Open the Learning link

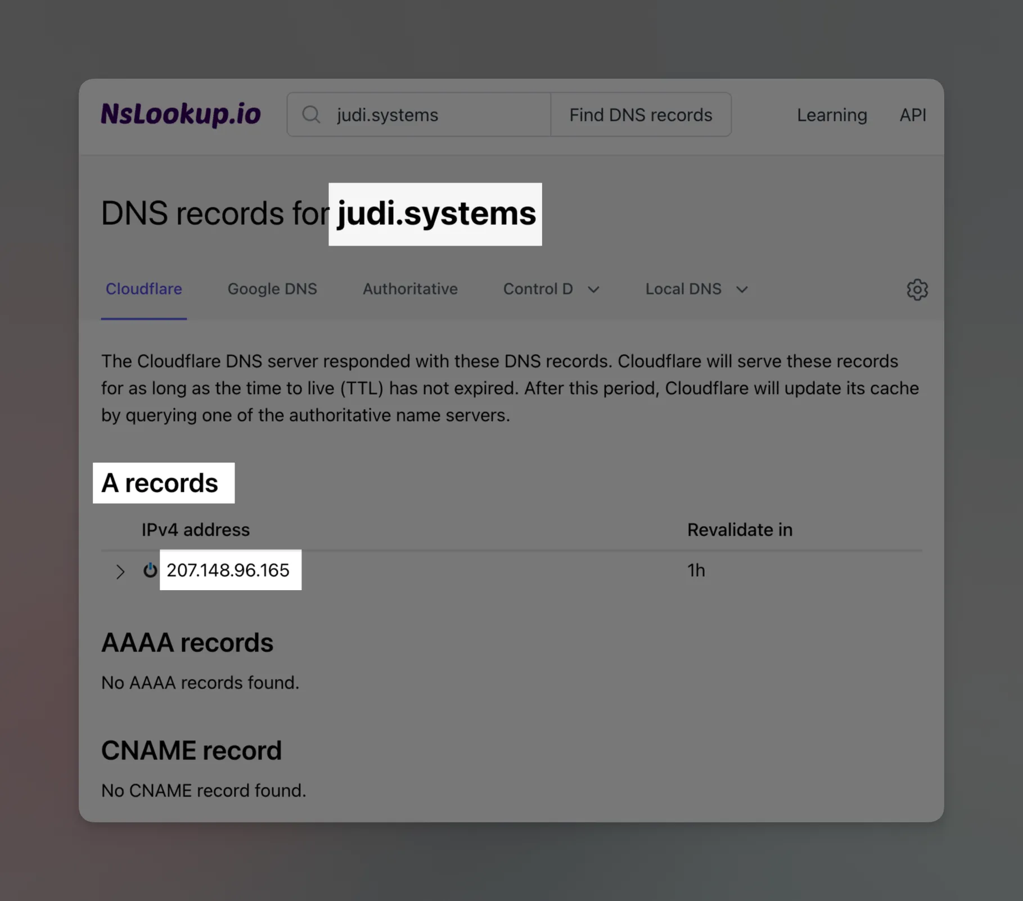click(x=831, y=115)
